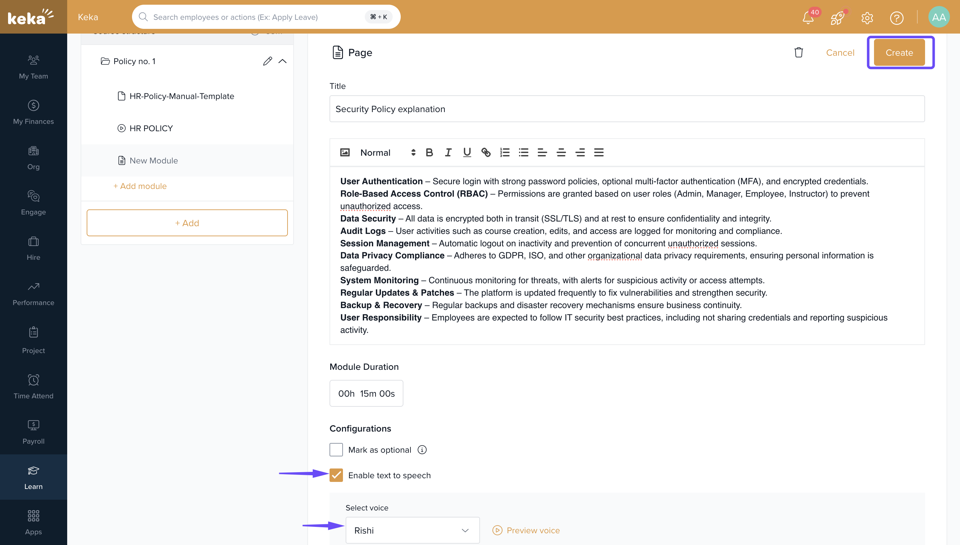This screenshot has width=960, height=545.
Task: Edit Policy no. 1 with the pencil icon
Action: point(267,61)
